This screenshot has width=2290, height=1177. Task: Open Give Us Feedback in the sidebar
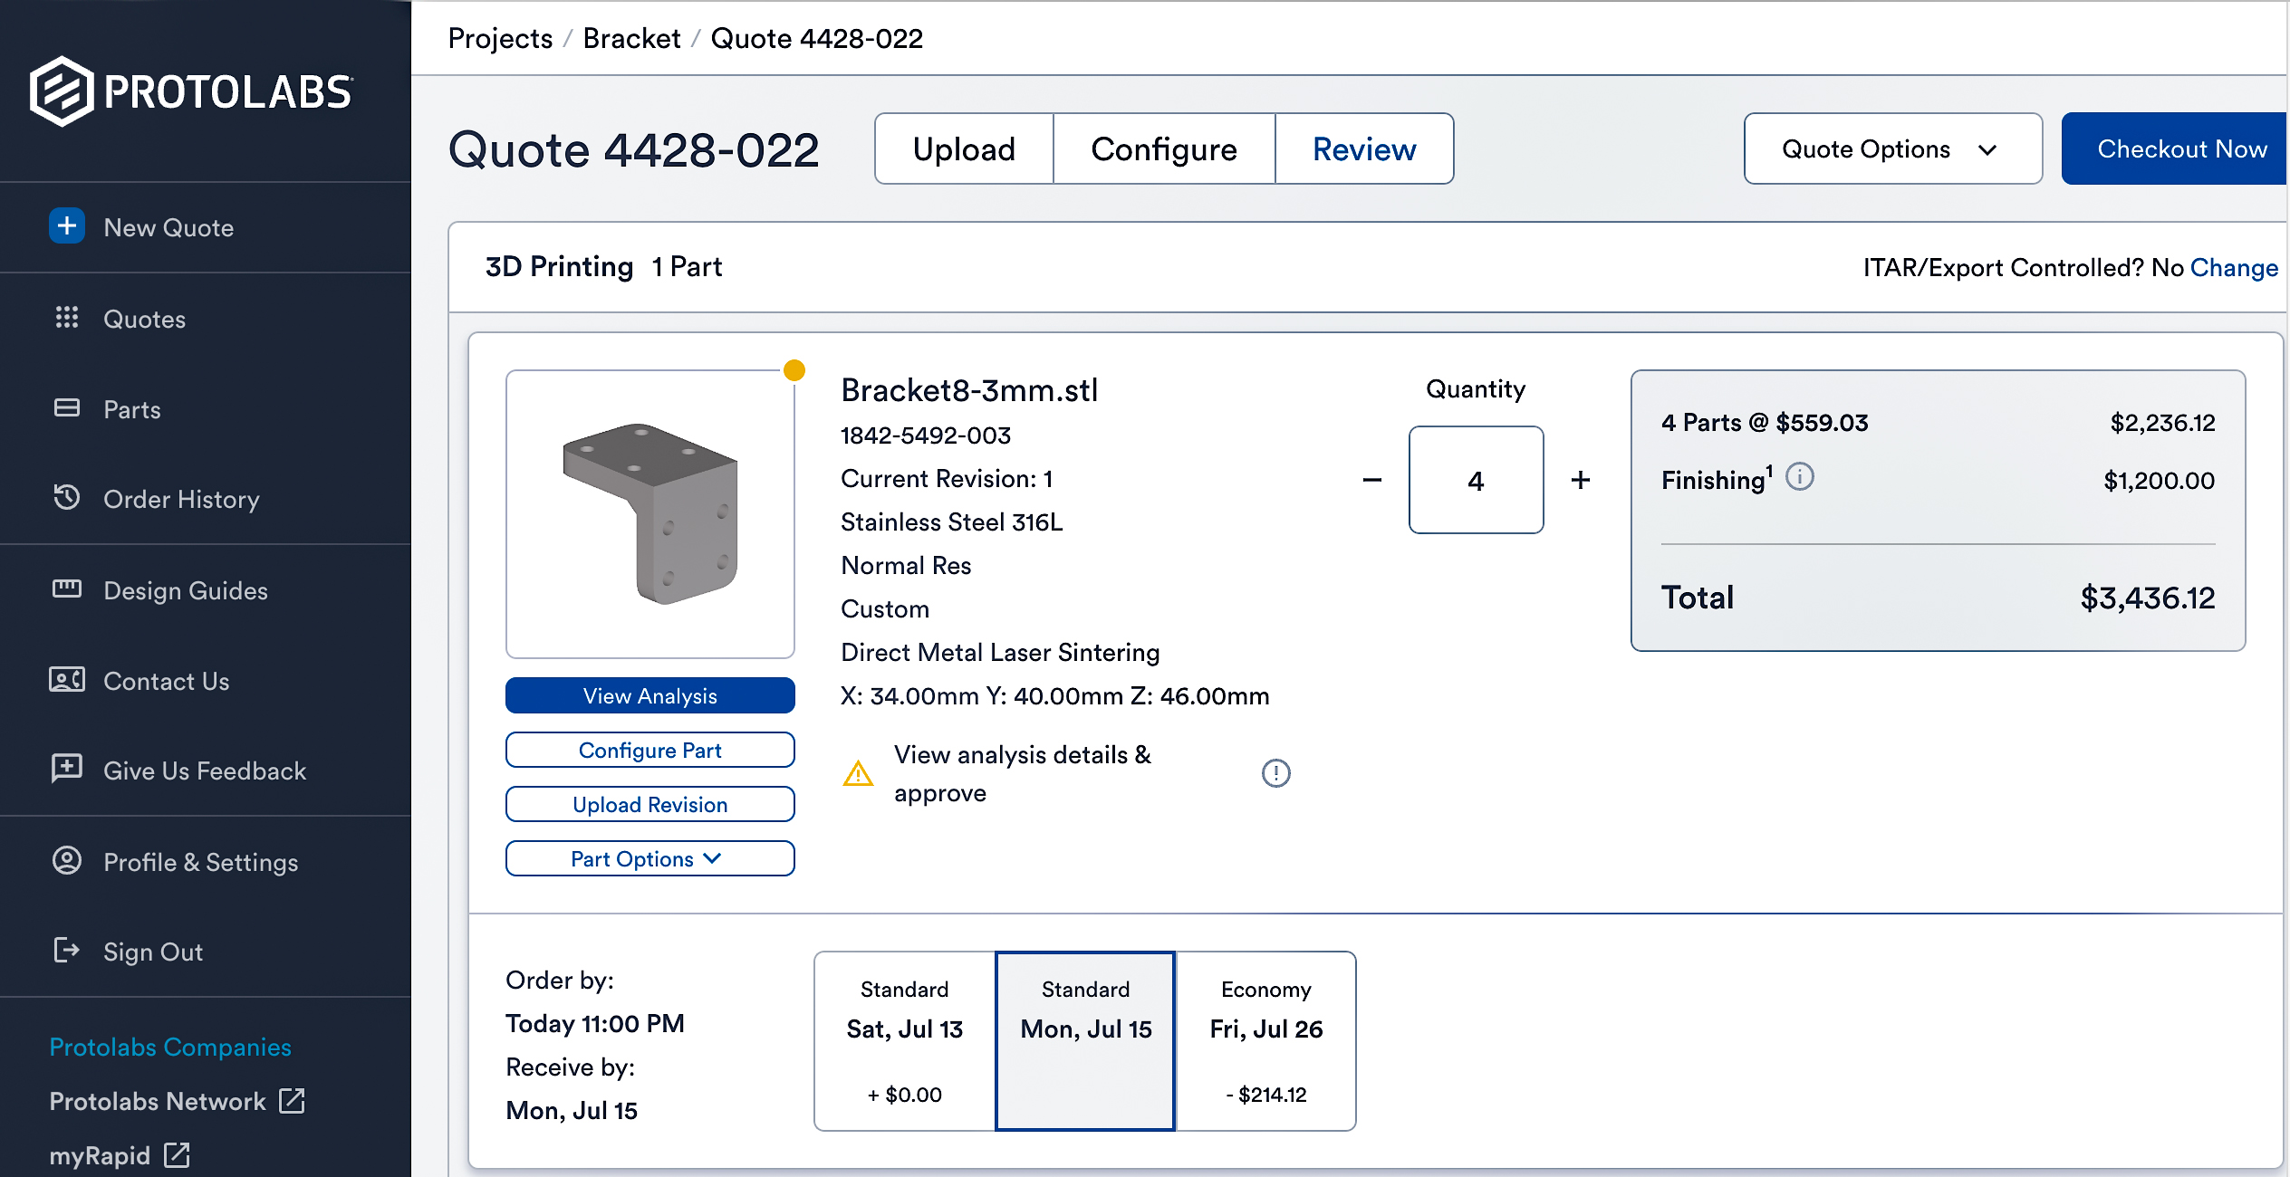205,770
